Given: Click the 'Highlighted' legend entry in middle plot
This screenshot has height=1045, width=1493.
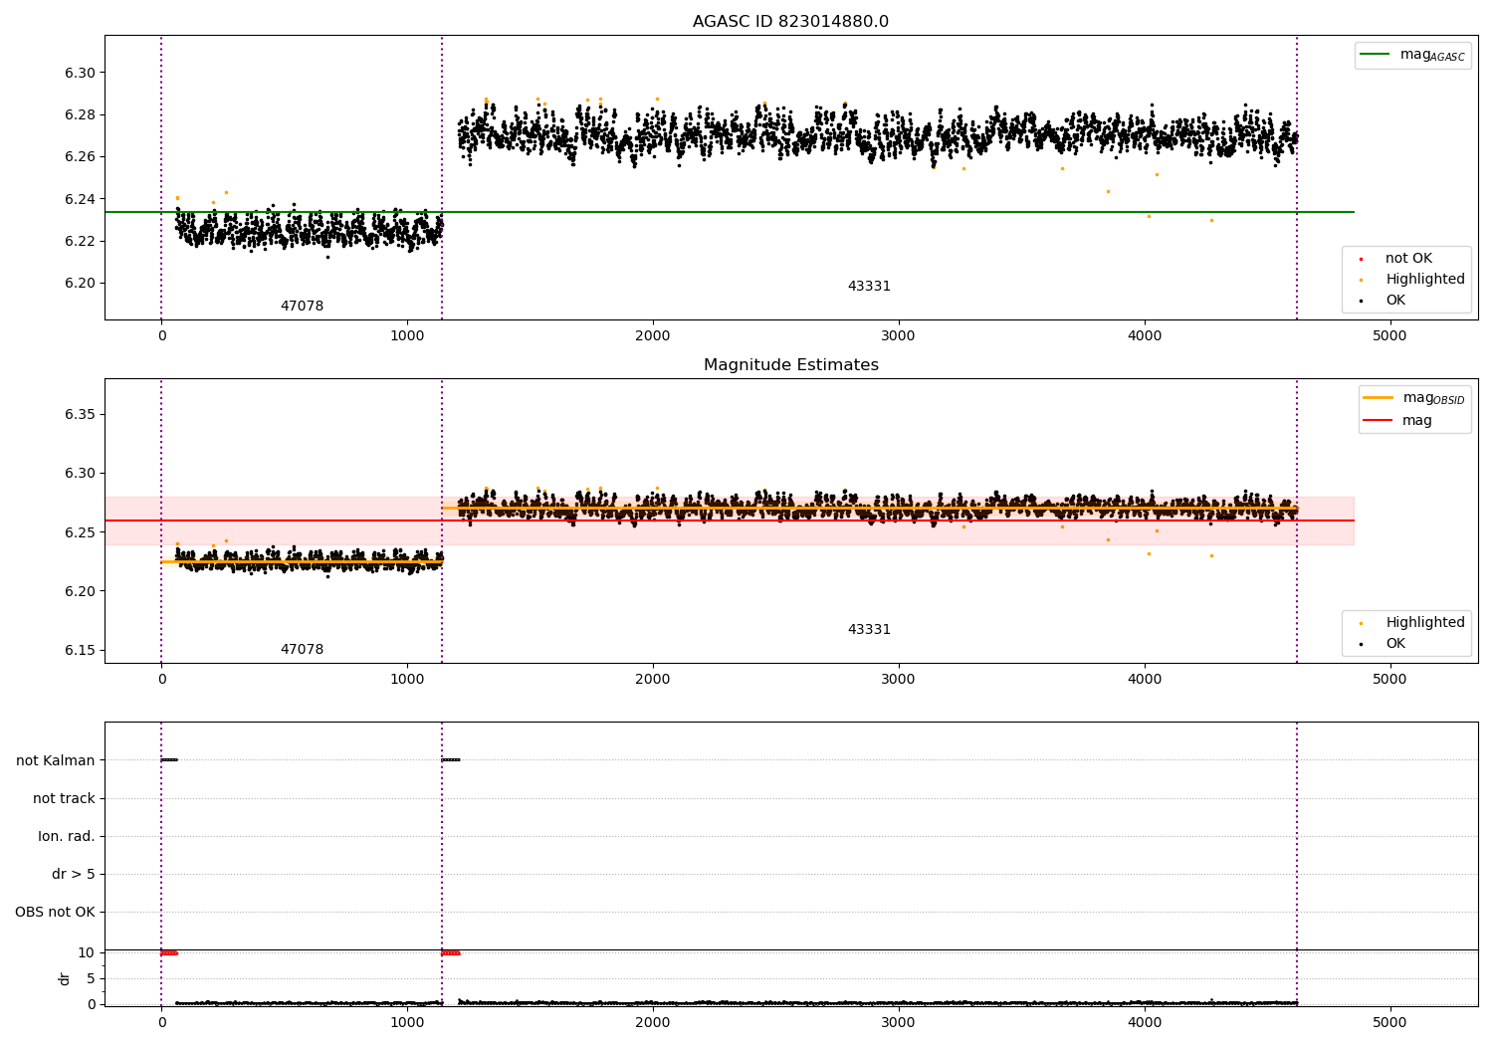Looking at the screenshot, I should pyautogui.click(x=1424, y=623).
